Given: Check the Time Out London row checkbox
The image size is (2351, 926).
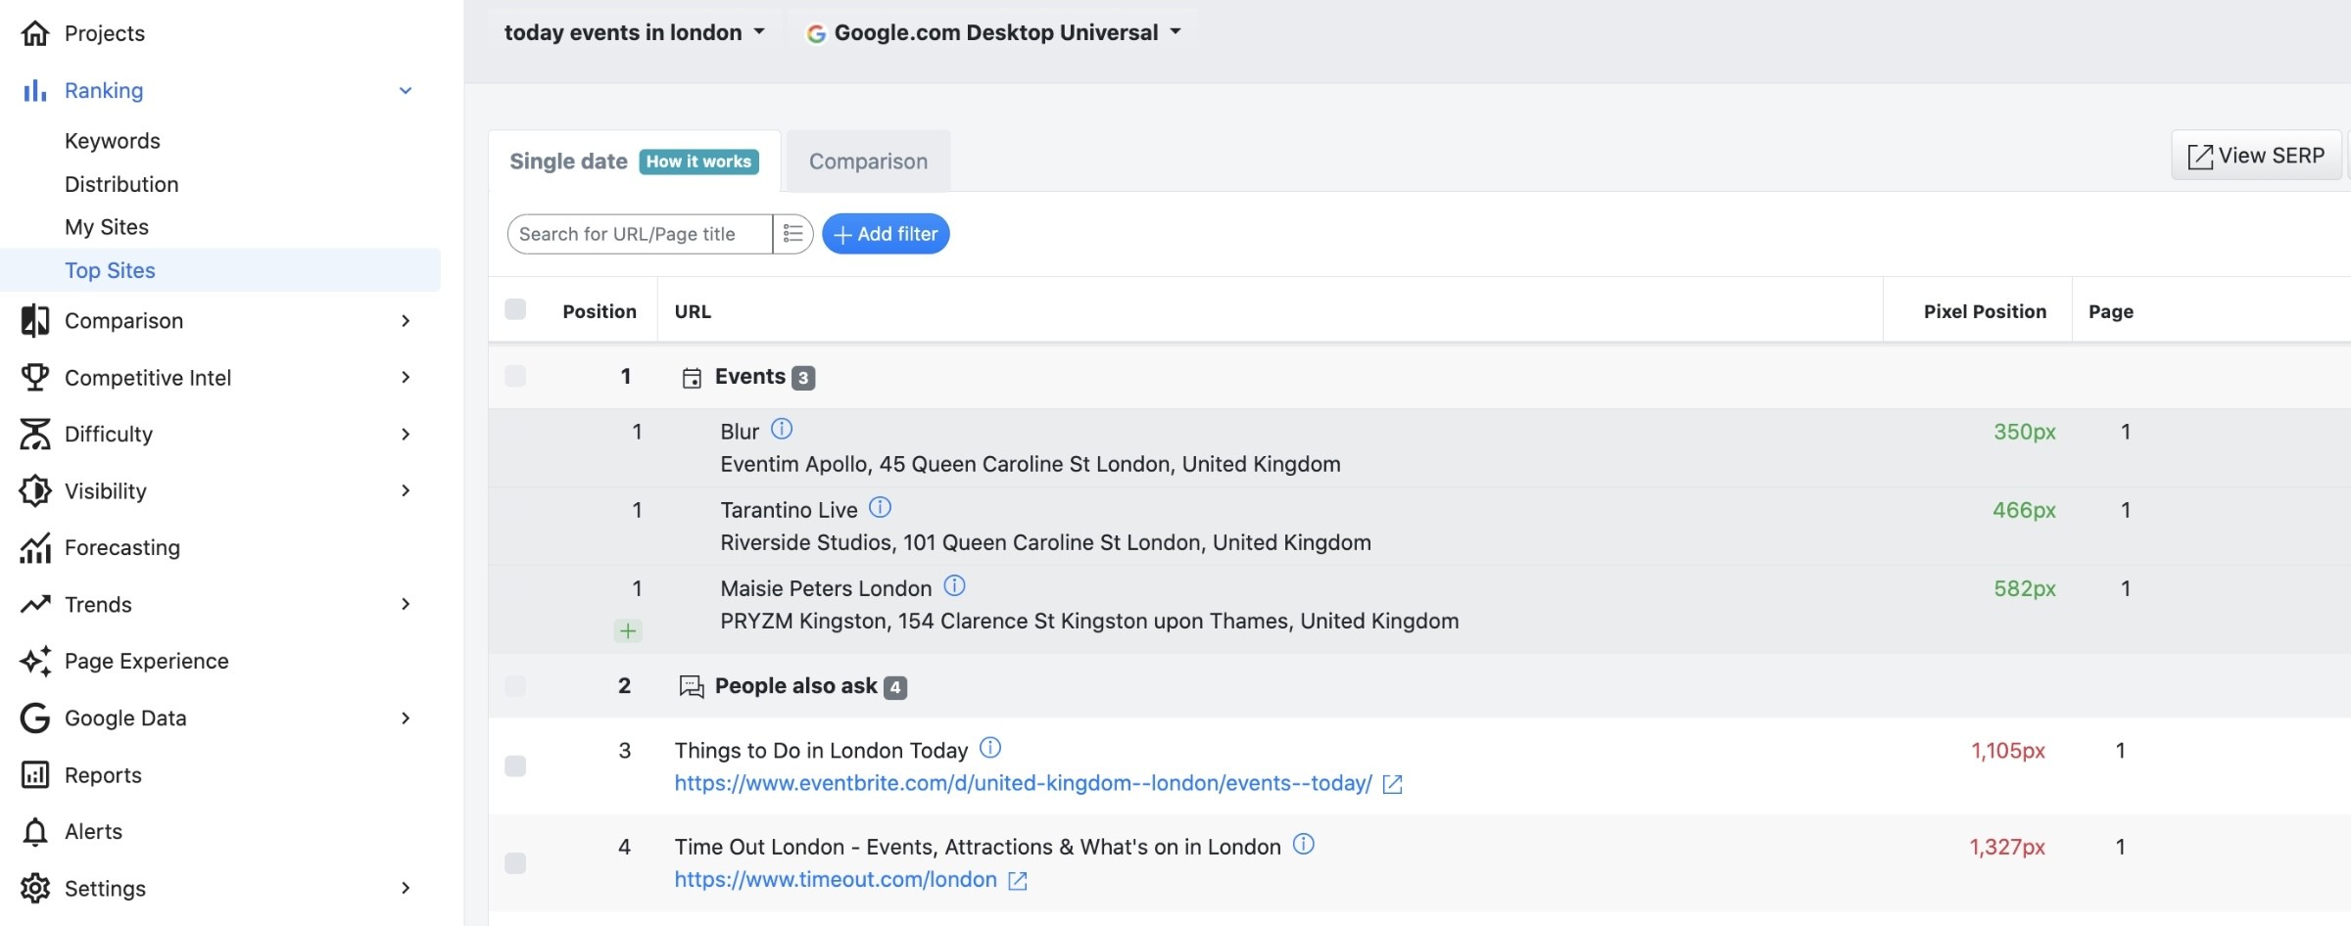Looking at the screenshot, I should coord(515,862).
